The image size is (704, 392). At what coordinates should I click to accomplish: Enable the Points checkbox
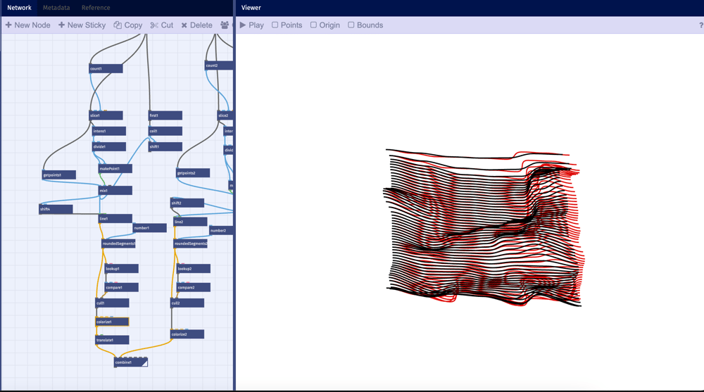pos(287,25)
